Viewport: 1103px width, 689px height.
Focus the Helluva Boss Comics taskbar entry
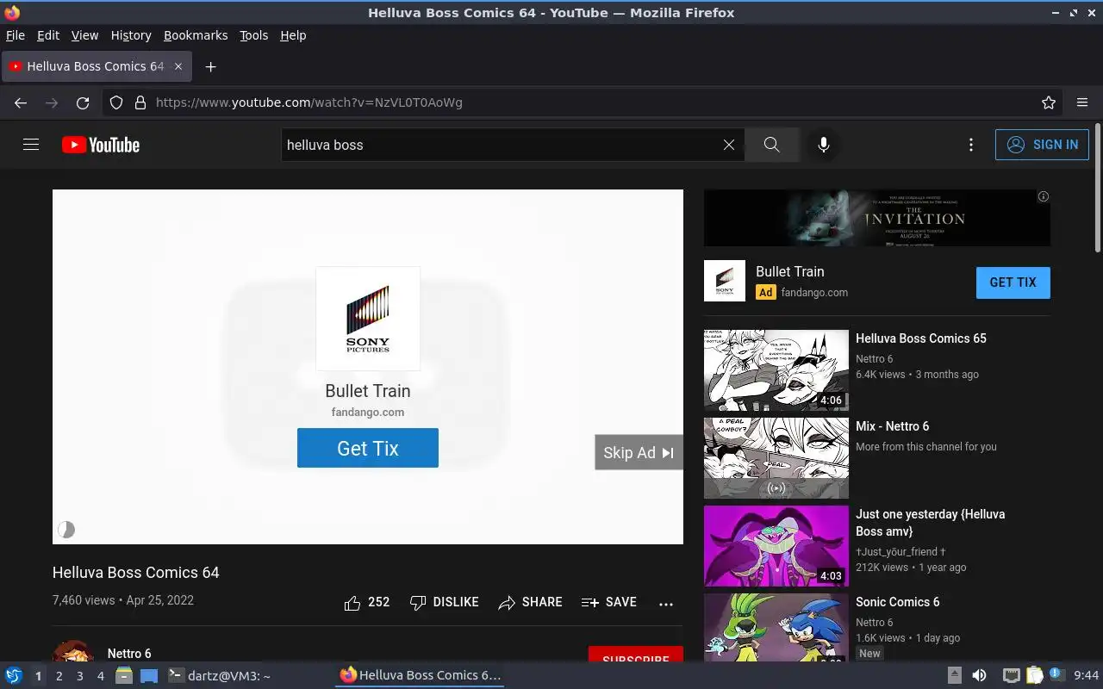click(420, 675)
